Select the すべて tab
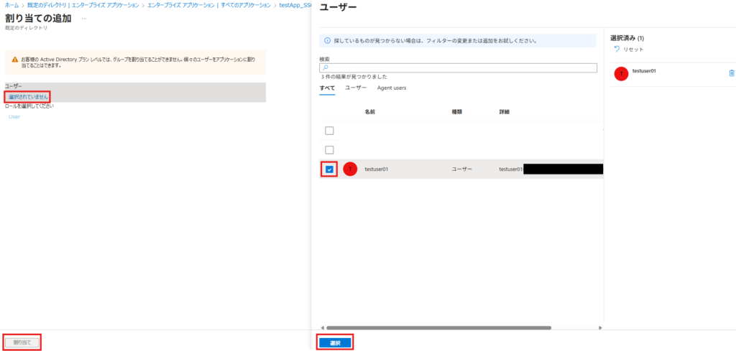Viewport: 736px width, 351px height. (328, 88)
